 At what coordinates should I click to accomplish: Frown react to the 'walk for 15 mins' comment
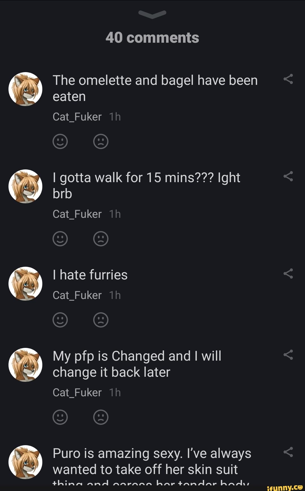(101, 239)
